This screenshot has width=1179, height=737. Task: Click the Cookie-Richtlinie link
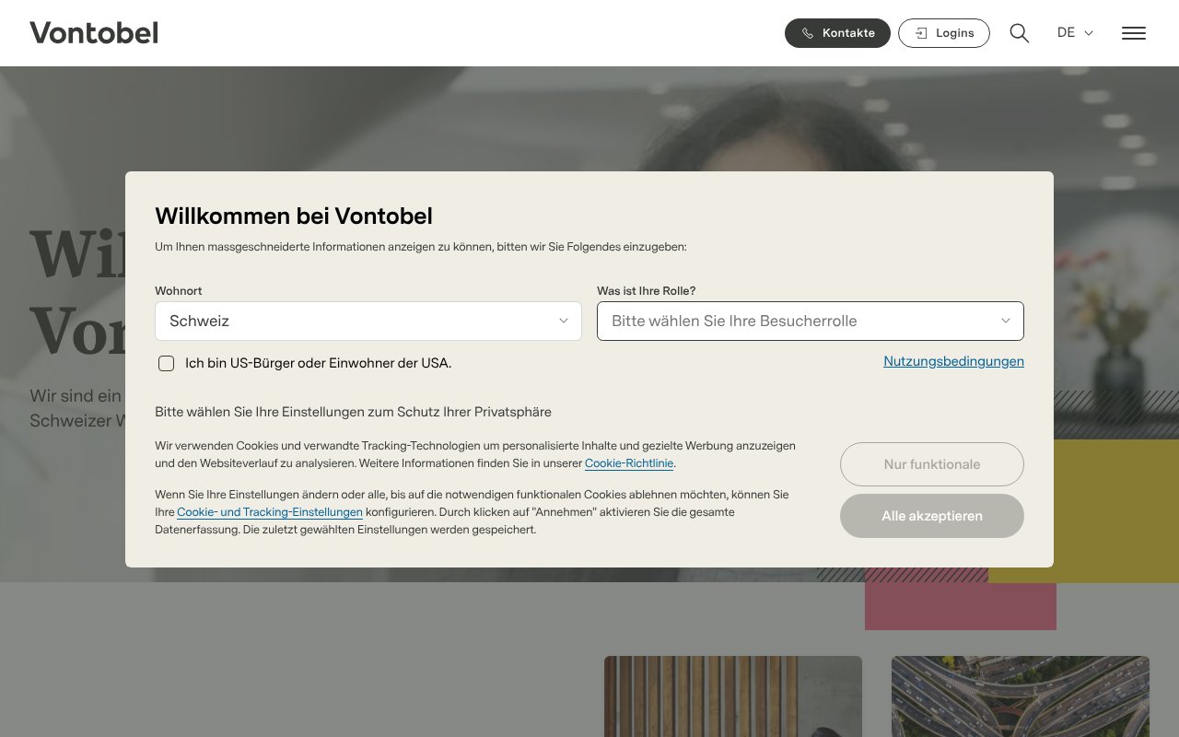[x=629, y=463]
